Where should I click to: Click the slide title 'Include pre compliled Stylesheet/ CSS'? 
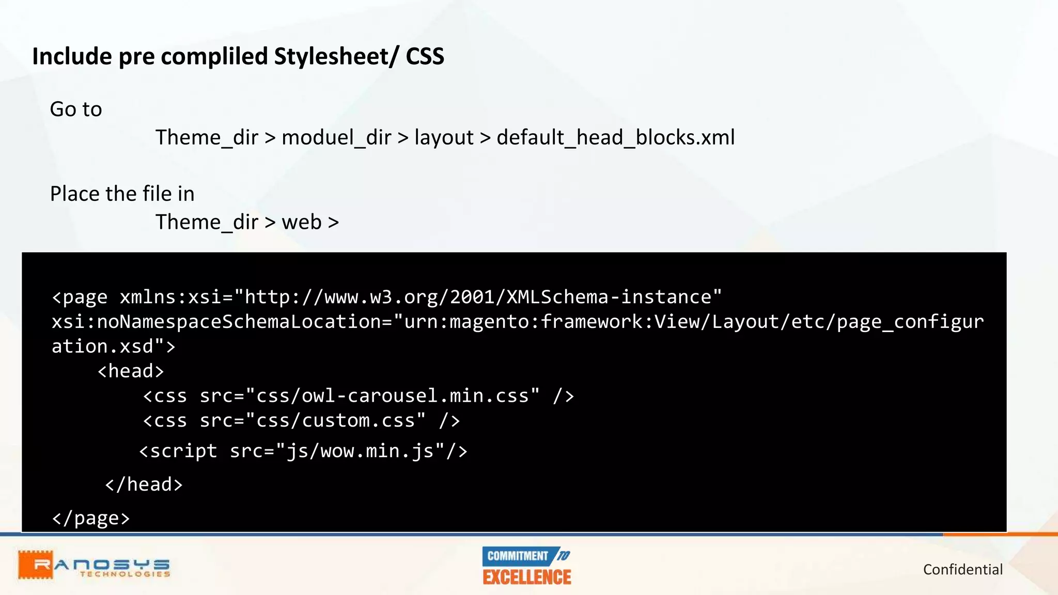(238, 56)
